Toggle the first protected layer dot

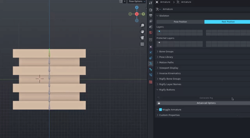click(x=159, y=42)
